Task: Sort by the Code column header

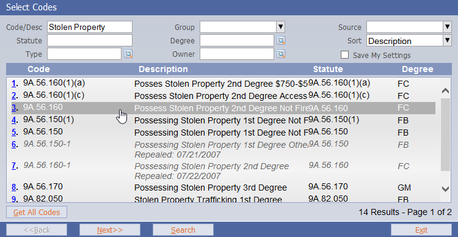Action: tap(38, 69)
